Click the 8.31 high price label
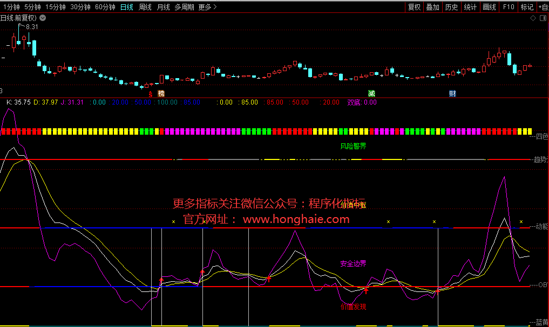 [x=32, y=27]
